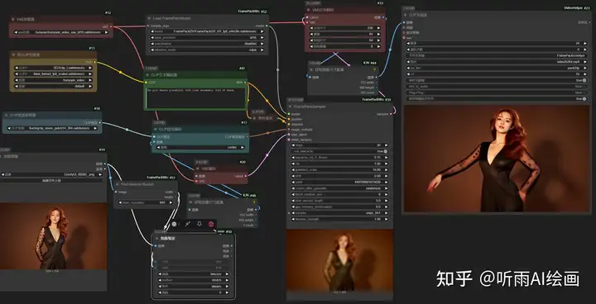The width and height of the screenshot is (596, 304).
Task: Click the upload image button in load image node
Action: (51, 181)
